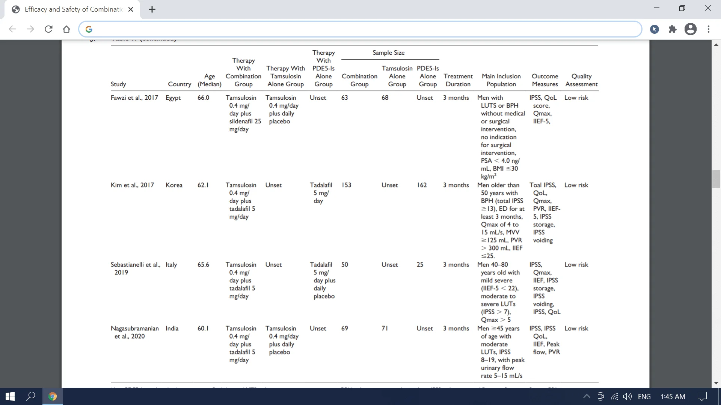Click the vertical scrollbar thumb
Image resolution: width=721 pixels, height=405 pixels.
click(716, 179)
